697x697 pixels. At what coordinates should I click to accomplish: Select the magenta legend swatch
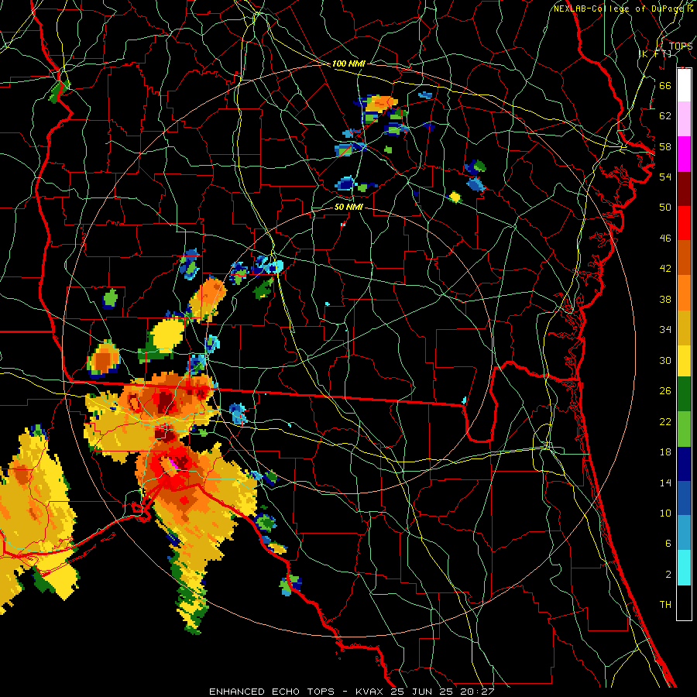684,154
